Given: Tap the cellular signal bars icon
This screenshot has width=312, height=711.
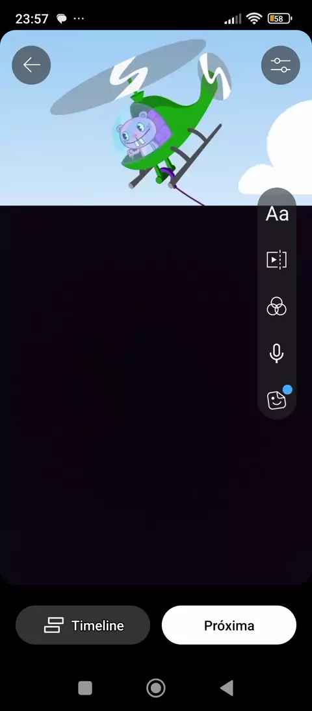Looking at the screenshot, I should [x=233, y=19].
